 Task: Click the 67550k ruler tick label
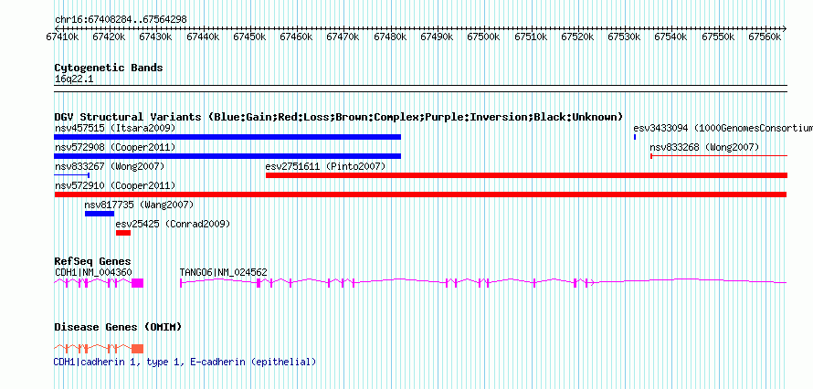click(x=718, y=37)
